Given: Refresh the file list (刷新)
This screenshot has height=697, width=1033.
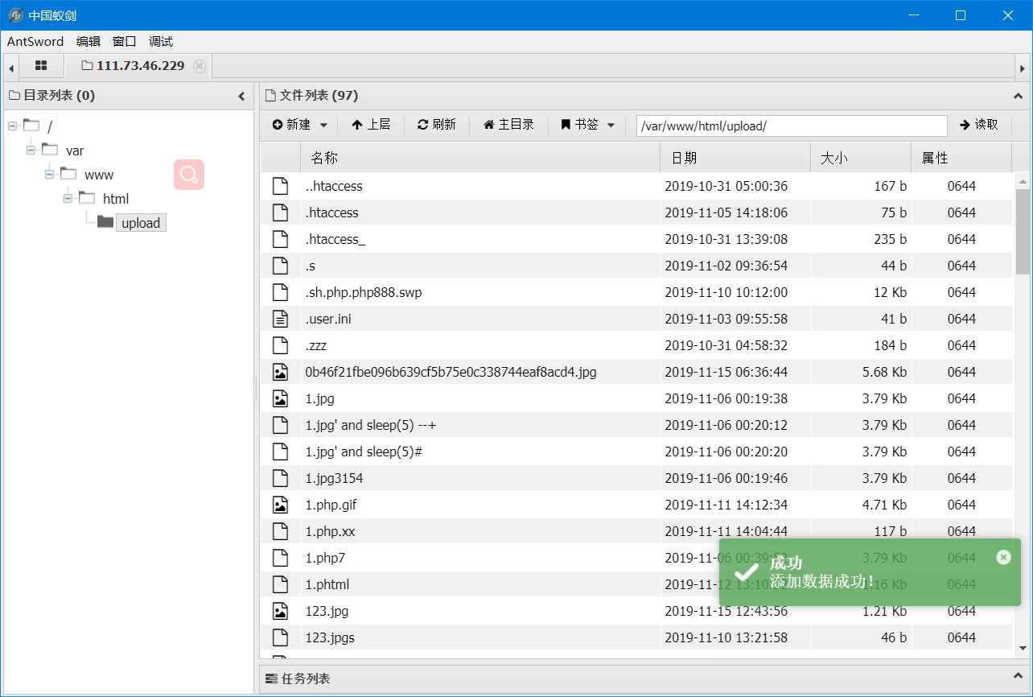Looking at the screenshot, I should (436, 125).
